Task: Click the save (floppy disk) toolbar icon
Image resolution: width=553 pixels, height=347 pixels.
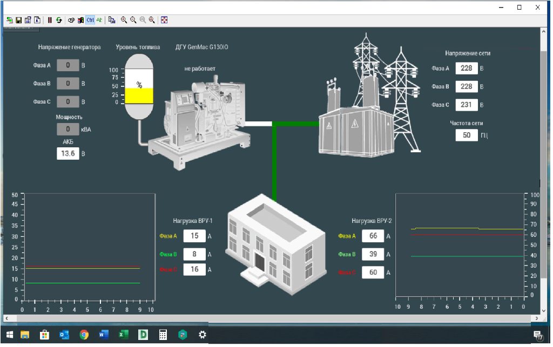Action: 18,20
